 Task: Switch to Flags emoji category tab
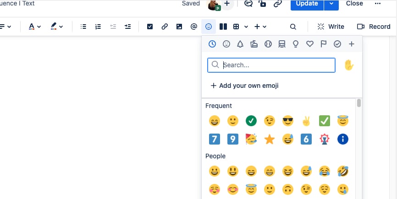tap(324, 44)
